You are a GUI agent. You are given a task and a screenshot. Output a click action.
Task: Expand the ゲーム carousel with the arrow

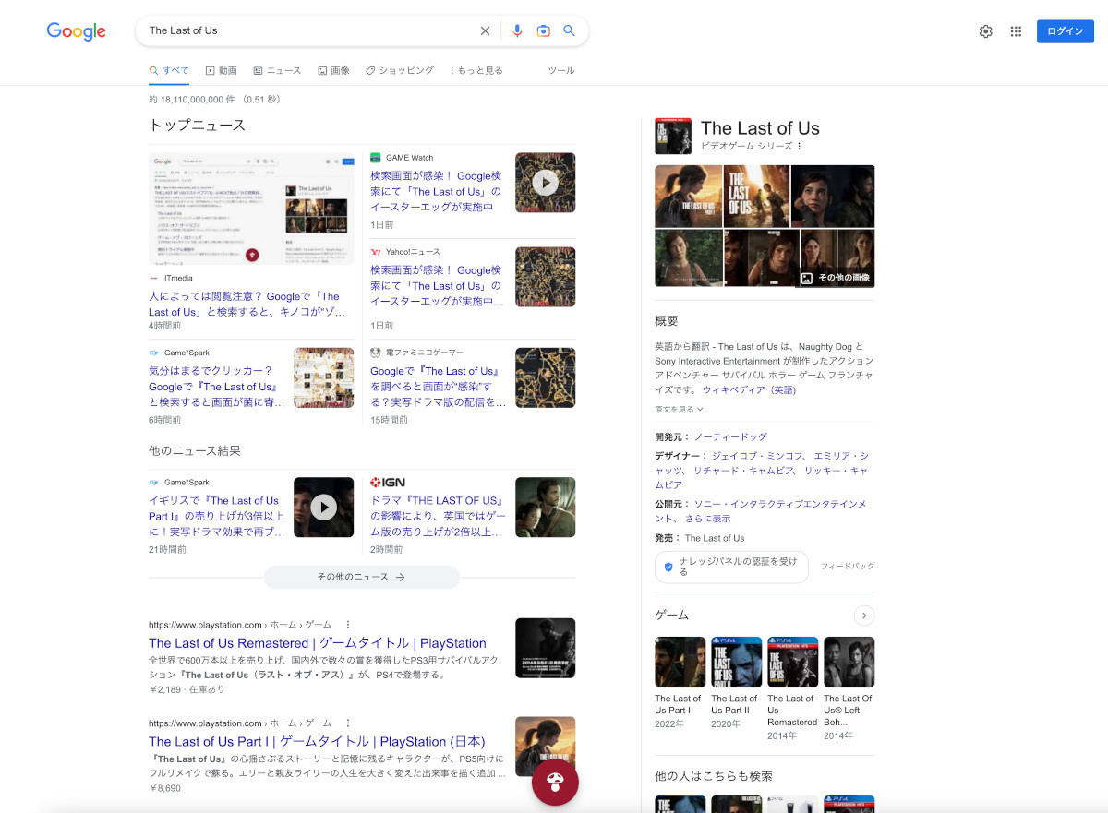(864, 616)
